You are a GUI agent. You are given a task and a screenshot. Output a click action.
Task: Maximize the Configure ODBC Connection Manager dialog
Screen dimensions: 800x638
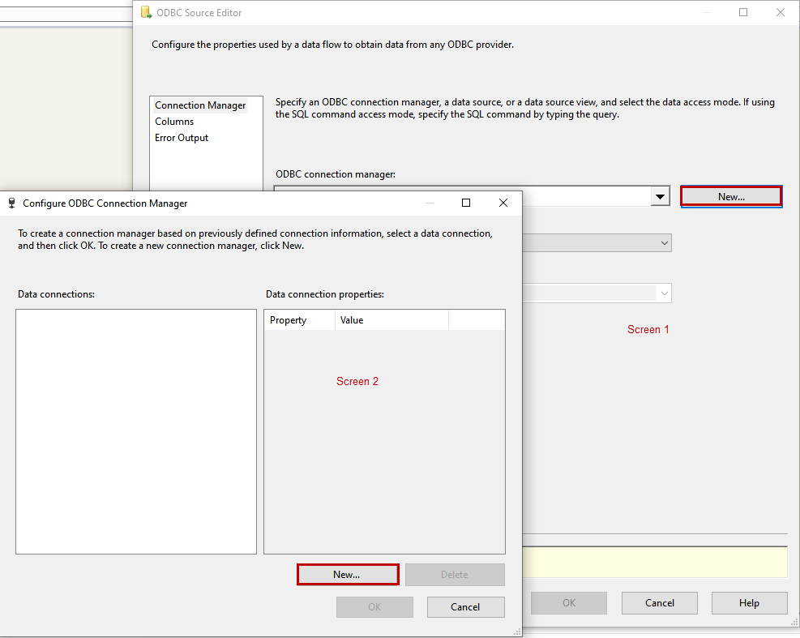(466, 203)
